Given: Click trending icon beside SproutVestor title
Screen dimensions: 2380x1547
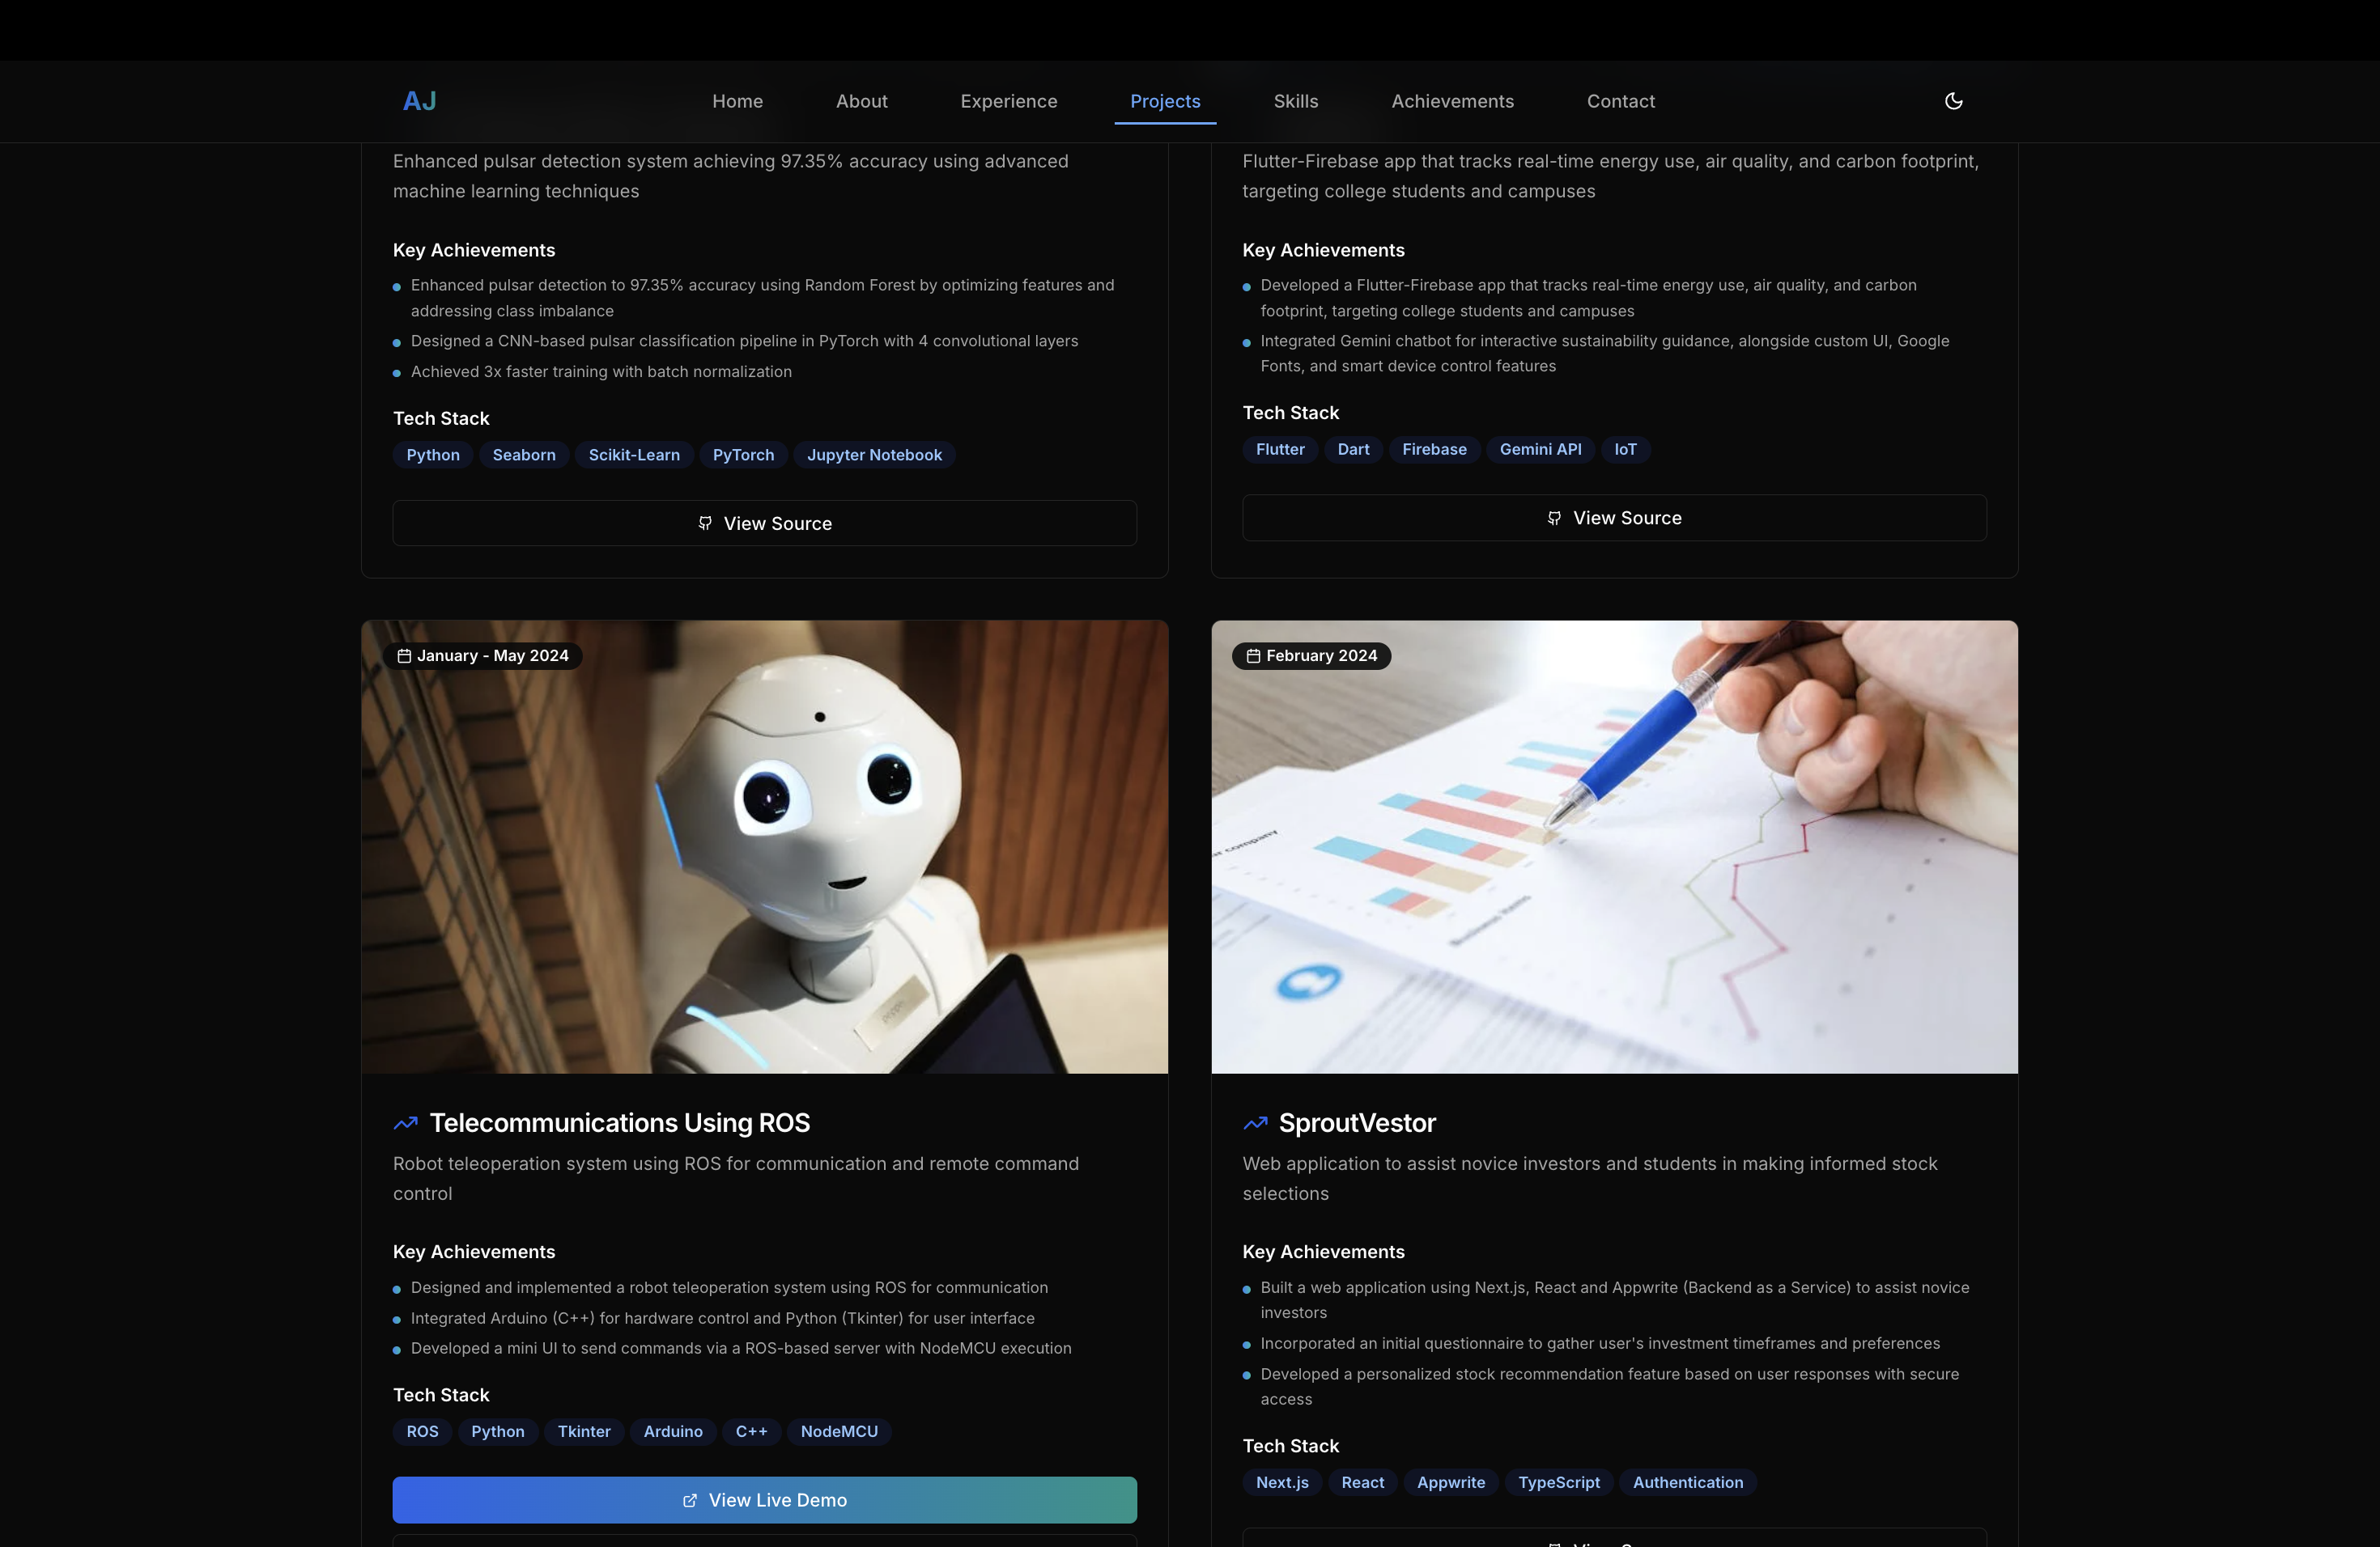Looking at the screenshot, I should (x=1255, y=1123).
